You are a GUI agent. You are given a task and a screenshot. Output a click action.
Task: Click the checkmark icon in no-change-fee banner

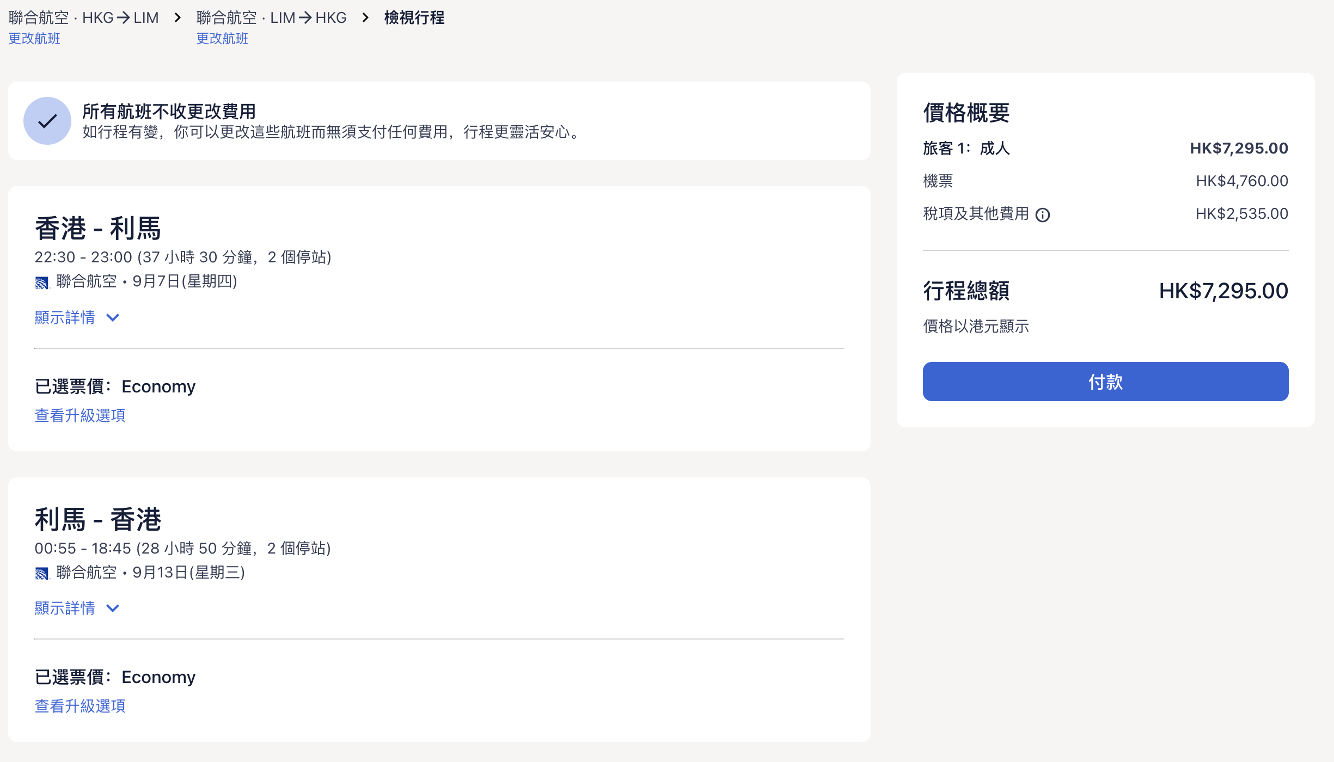pos(47,121)
